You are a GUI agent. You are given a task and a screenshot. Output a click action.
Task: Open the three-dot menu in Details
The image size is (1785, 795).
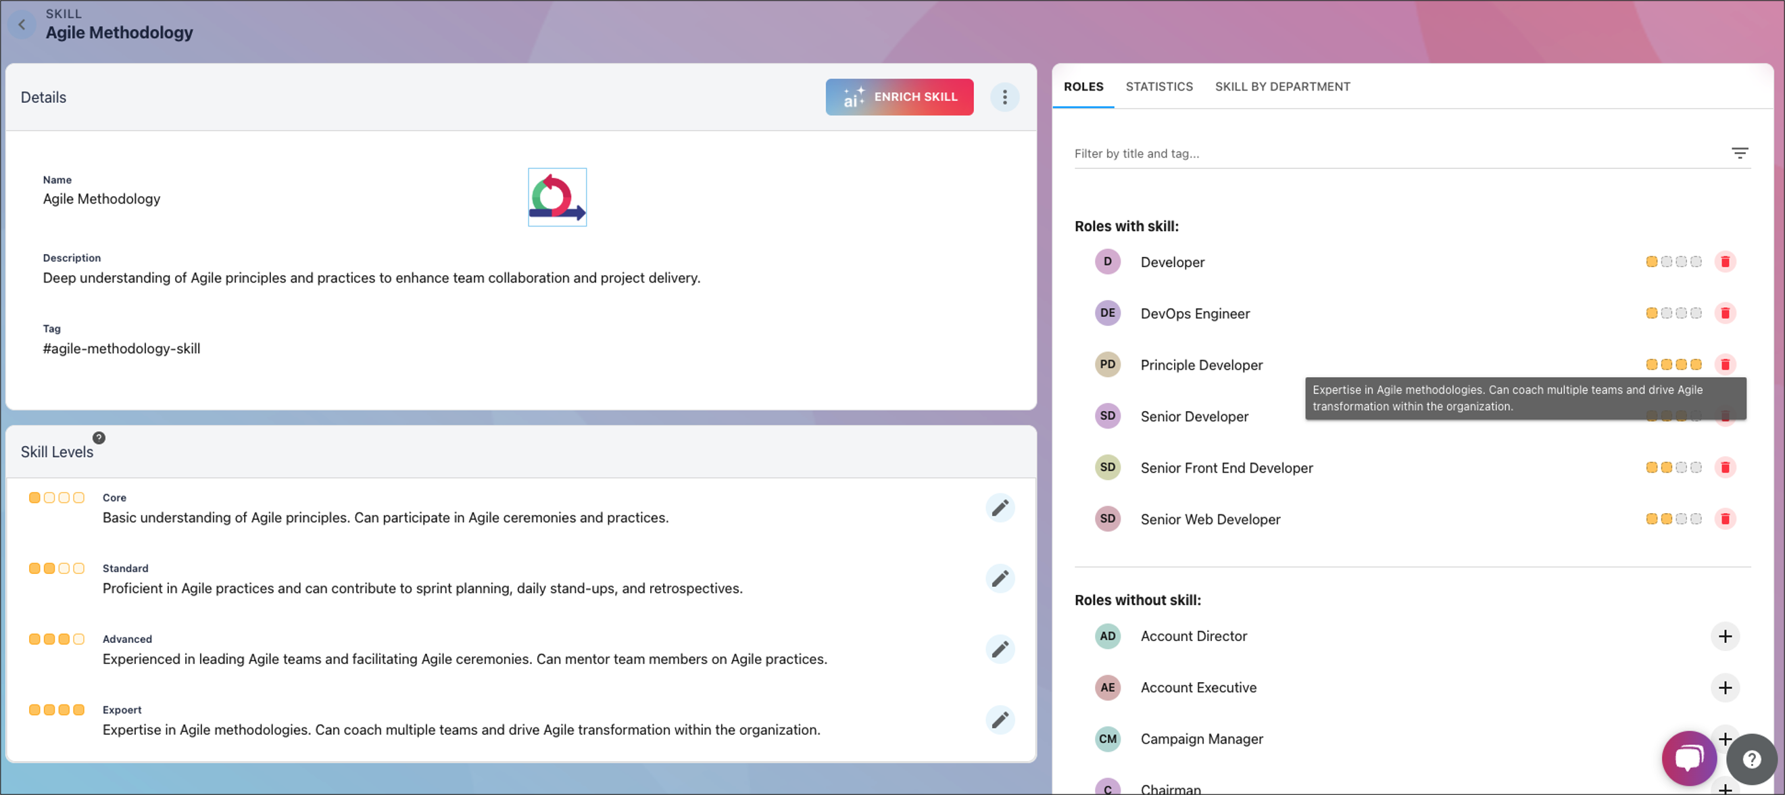tap(1004, 97)
